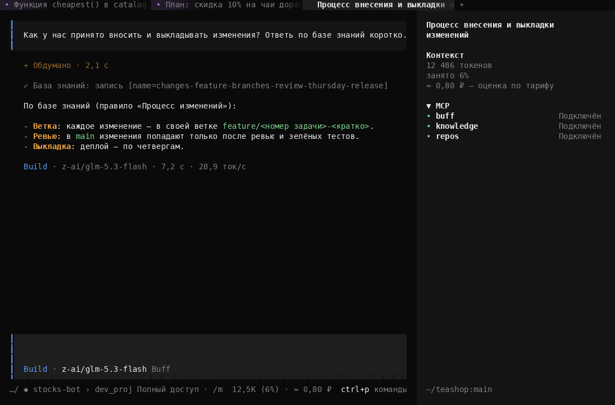Image resolution: width=615 pixels, height=405 pixels.
Task: Switch to tab "Функция cheapest() в catalog"
Action: click(x=76, y=5)
